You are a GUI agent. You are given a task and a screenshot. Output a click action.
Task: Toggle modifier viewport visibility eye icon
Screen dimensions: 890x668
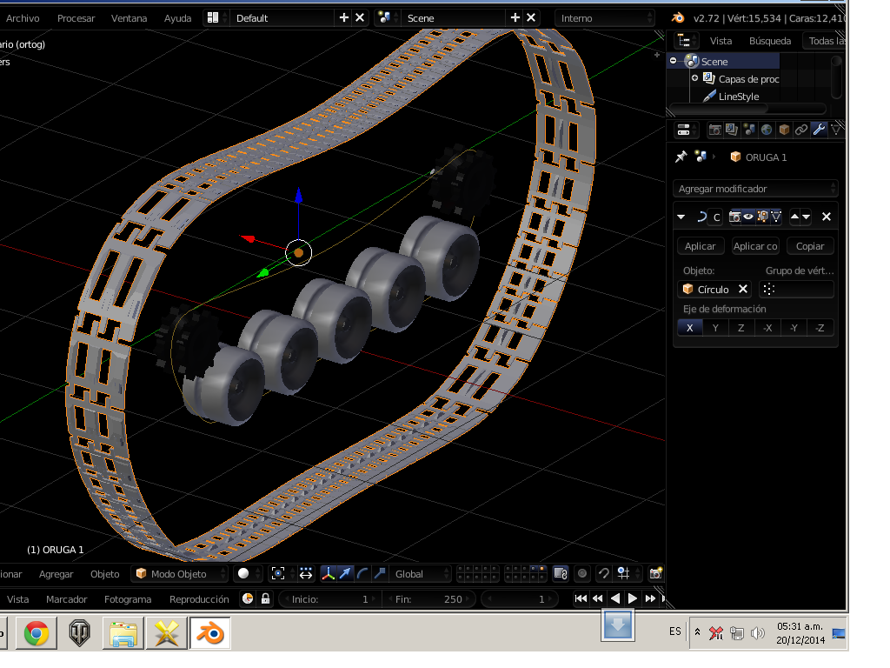pyautogui.click(x=748, y=217)
